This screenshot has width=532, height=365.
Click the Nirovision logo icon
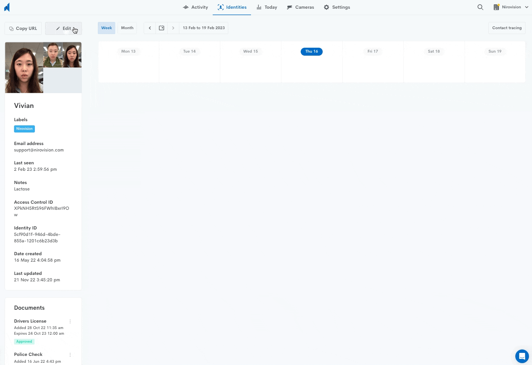click(x=7, y=7)
